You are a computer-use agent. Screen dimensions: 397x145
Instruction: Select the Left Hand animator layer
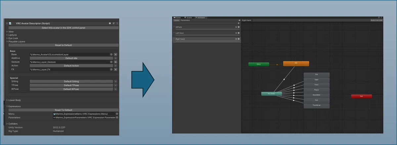click(206, 33)
